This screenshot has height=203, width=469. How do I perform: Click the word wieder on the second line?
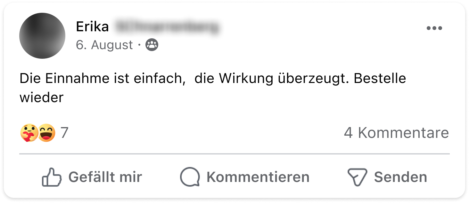[x=42, y=97]
